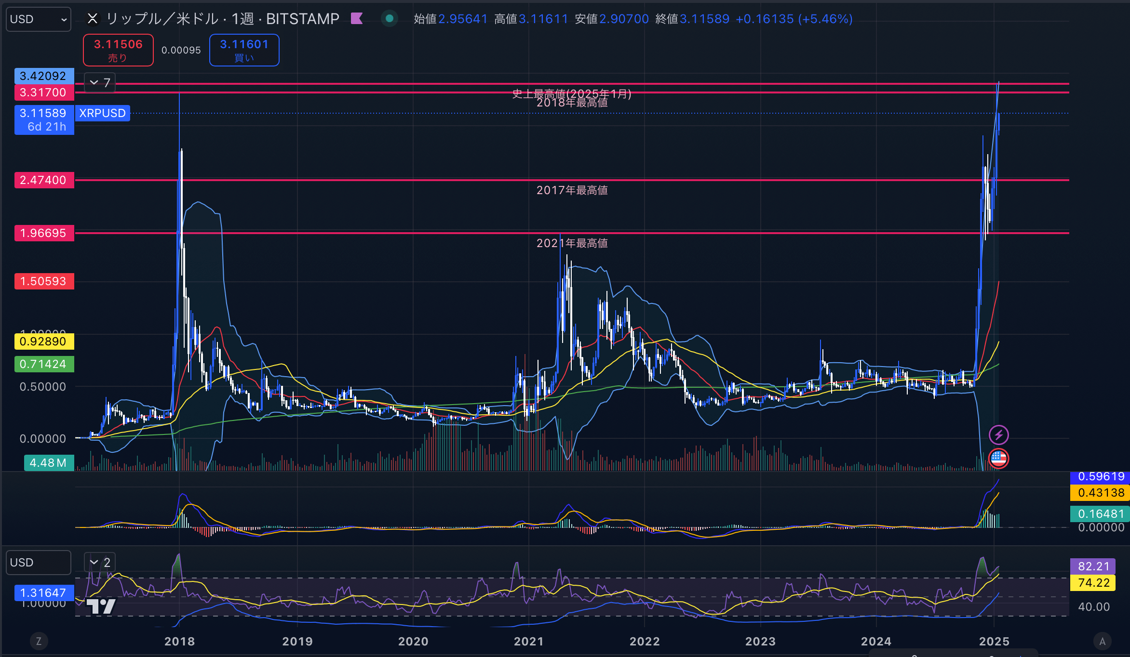Click the 1.96695 price line label
1130x657 pixels.
pos(44,233)
